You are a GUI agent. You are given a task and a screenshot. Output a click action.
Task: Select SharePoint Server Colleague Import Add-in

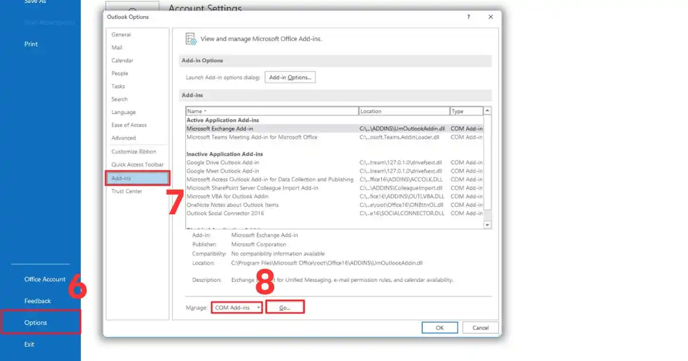[334, 188]
